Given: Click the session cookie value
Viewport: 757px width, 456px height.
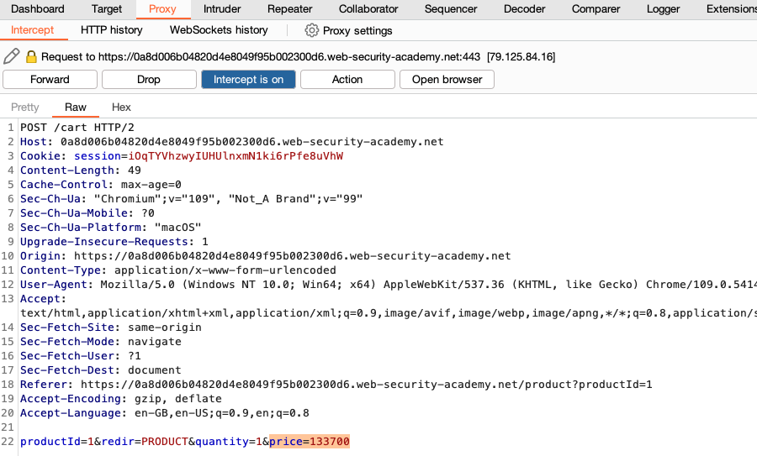Looking at the screenshot, I should point(236,156).
